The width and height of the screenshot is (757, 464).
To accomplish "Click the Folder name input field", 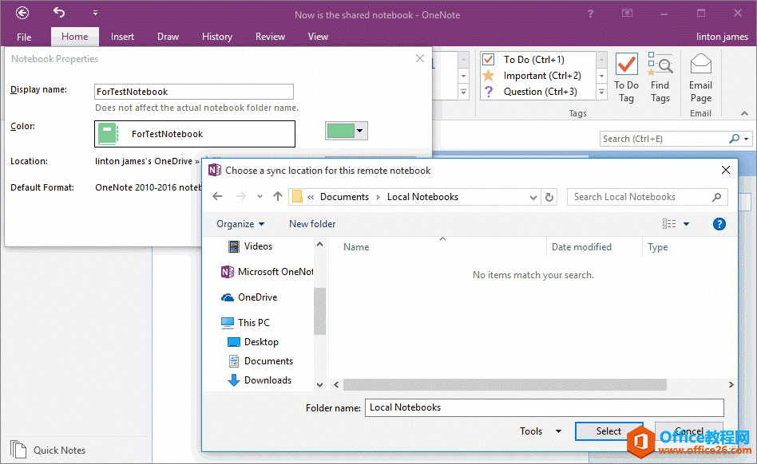I will pyautogui.click(x=544, y=407).
